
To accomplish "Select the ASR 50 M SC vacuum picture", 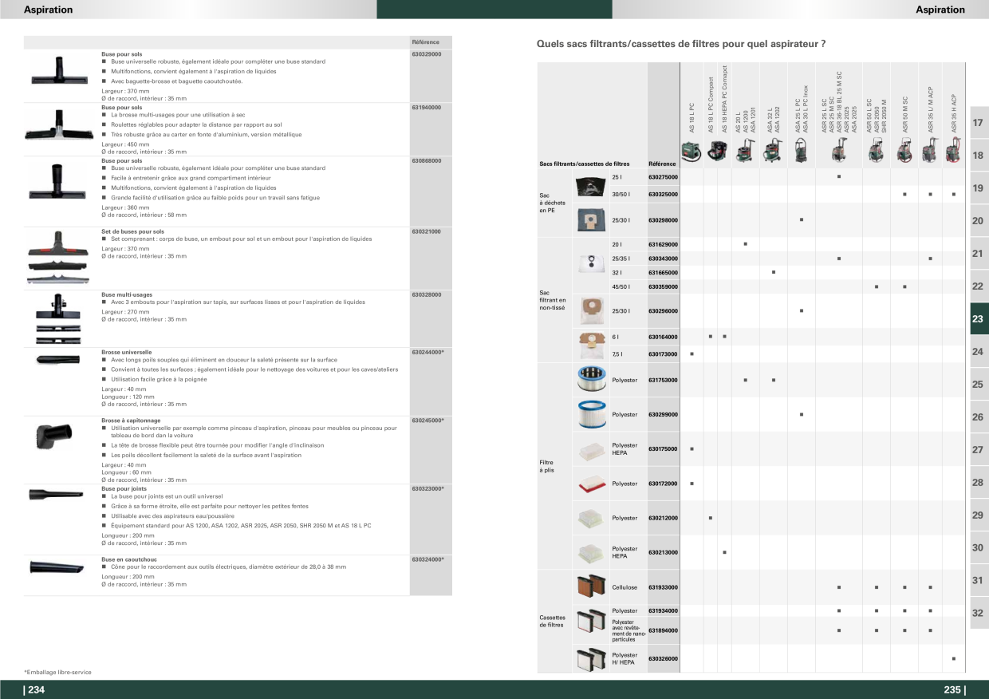I will pos(904,150).
